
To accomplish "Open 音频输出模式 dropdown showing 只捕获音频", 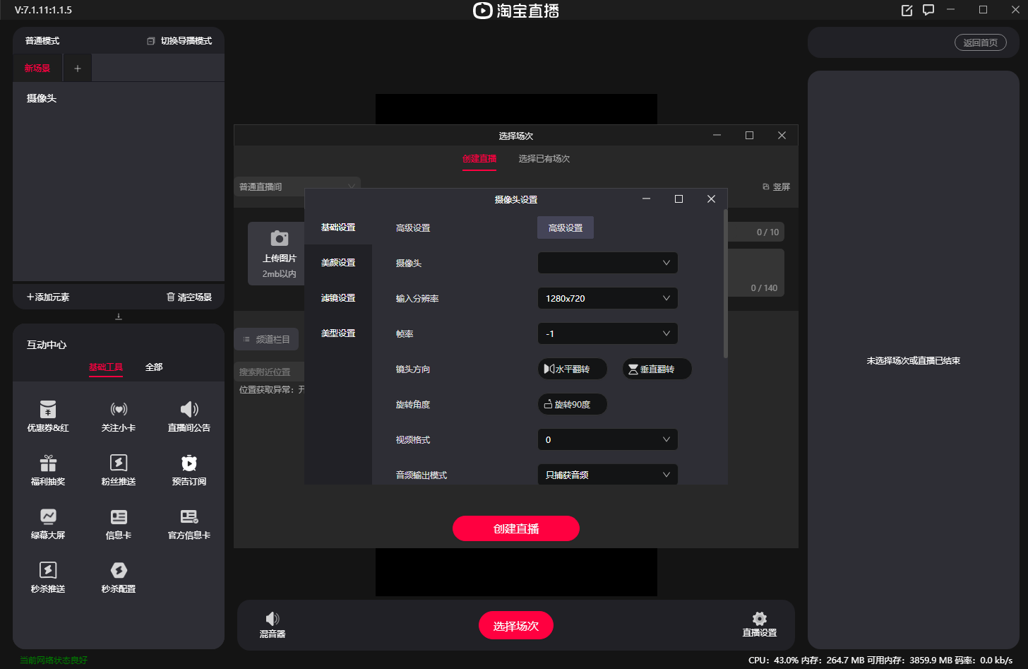I will 608,474.
